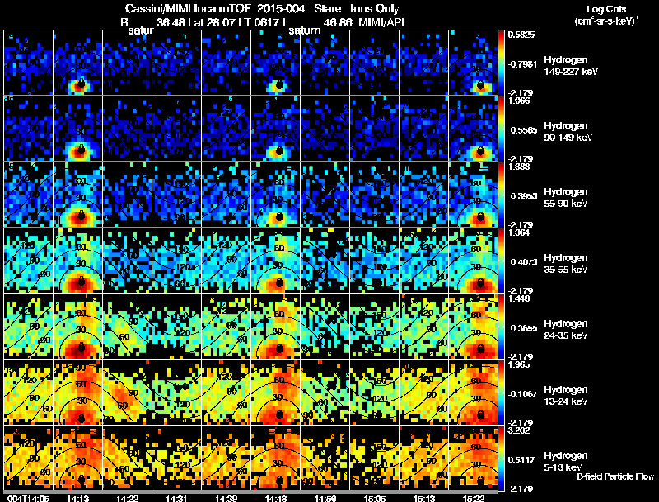Select the 14:39 panel in the 149-227 keV row

[x=226, y=62]
